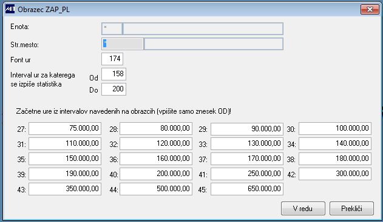Confirm with the V redu button

pyautogui.click(x=303, y=208)
